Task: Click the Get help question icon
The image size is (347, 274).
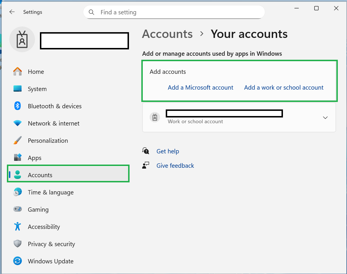Action: point(146,151)
